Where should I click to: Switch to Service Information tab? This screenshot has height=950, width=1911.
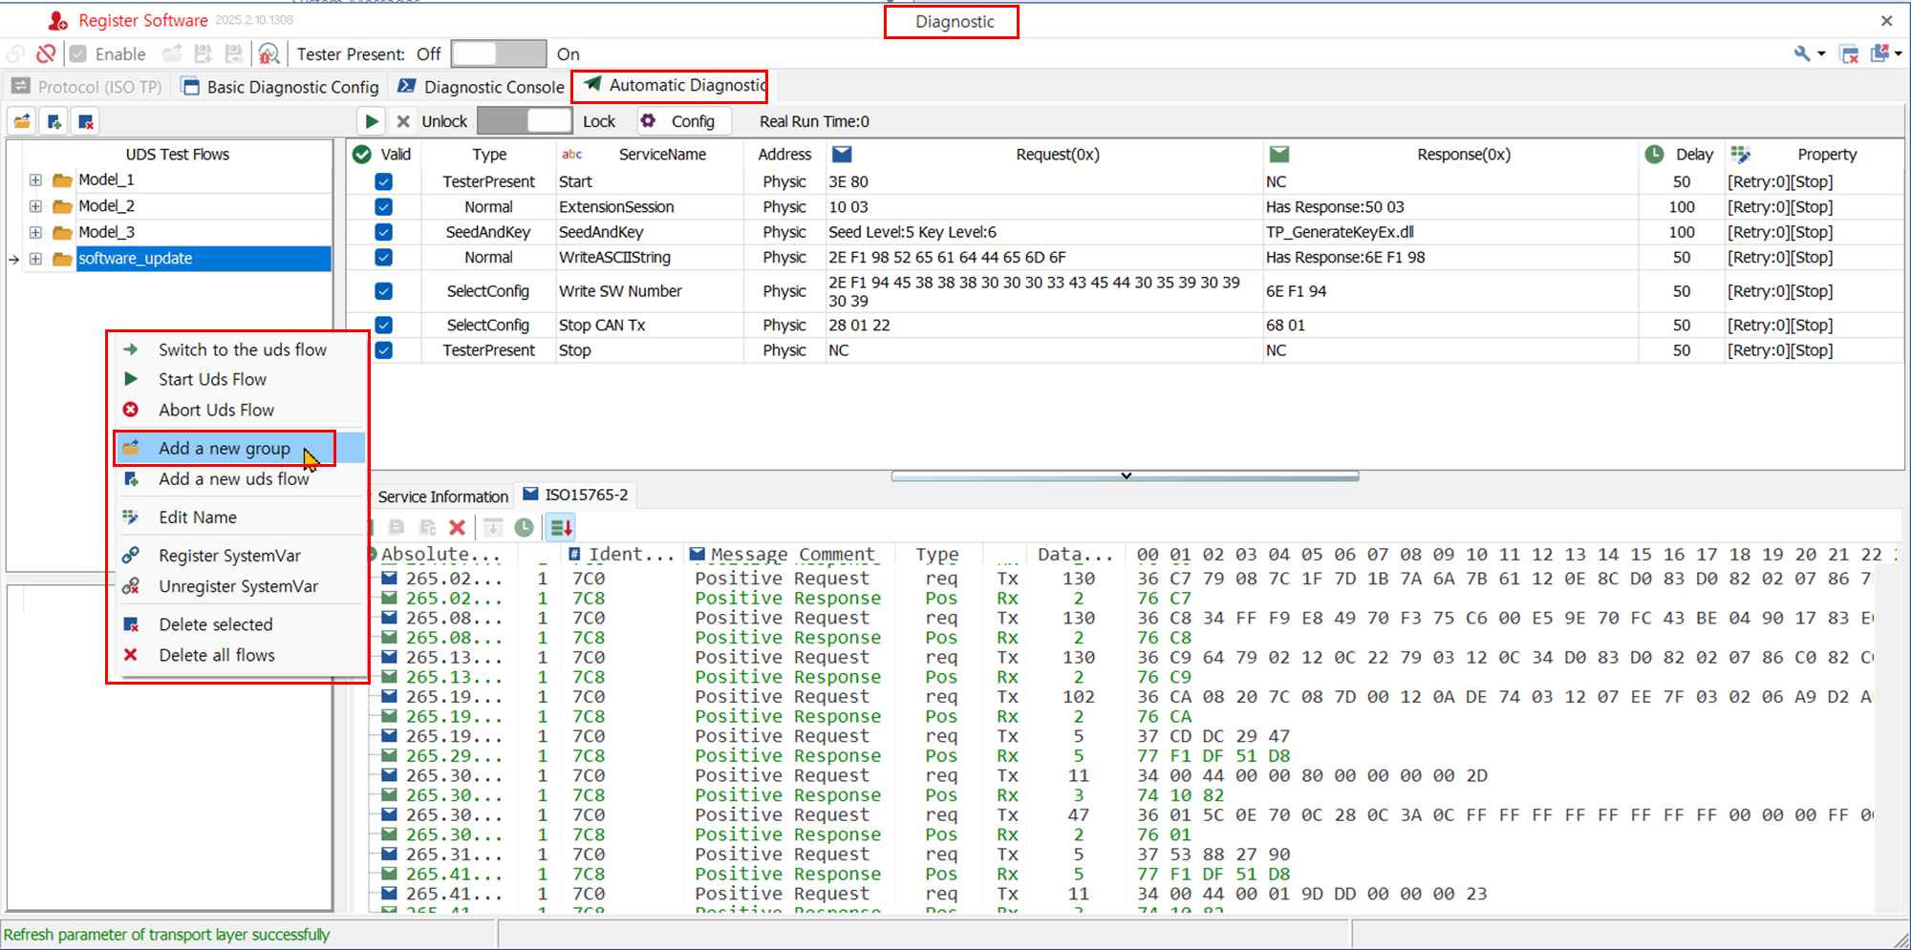[442, 496]
